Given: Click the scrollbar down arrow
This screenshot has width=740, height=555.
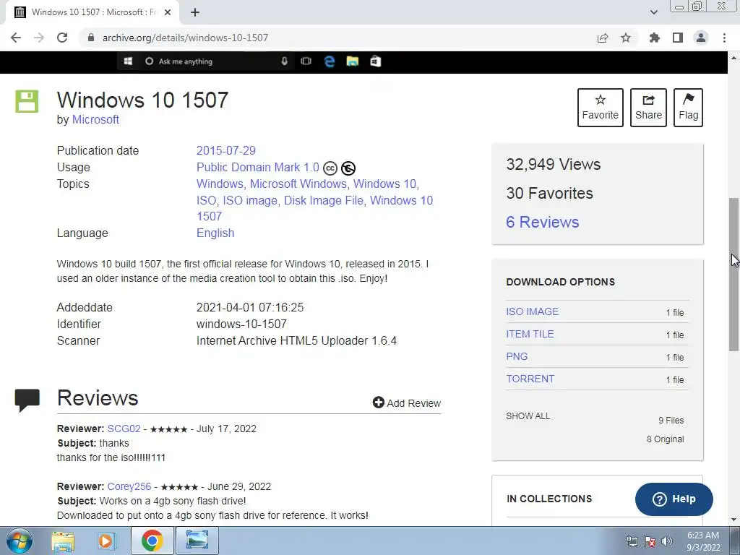Looking at the screenshot, I should (x=734, y=520).
